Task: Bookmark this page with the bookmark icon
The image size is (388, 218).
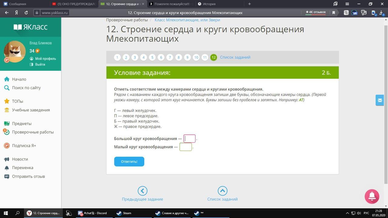Action: 334,13
